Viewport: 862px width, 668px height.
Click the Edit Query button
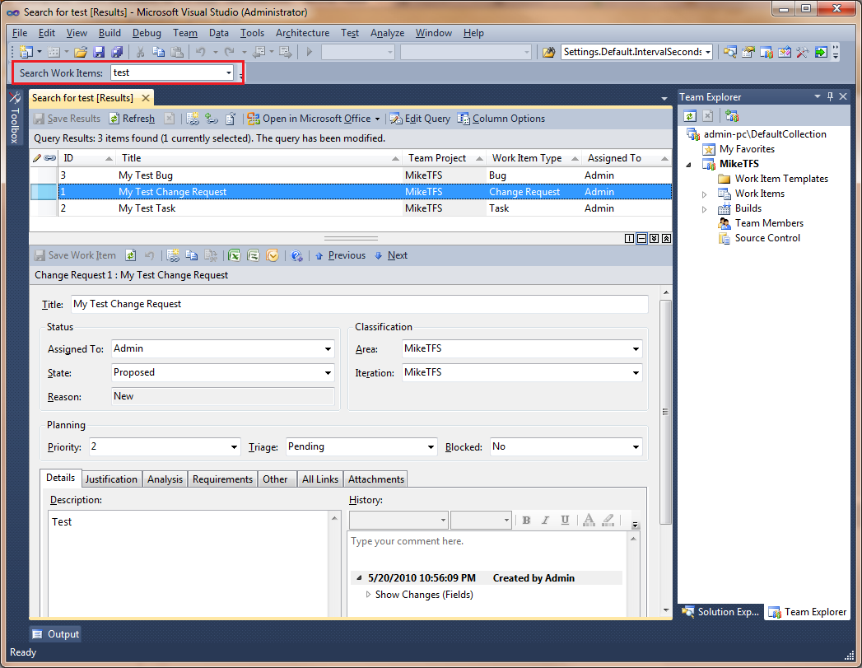pyautogui.click(x=420, y=119)
